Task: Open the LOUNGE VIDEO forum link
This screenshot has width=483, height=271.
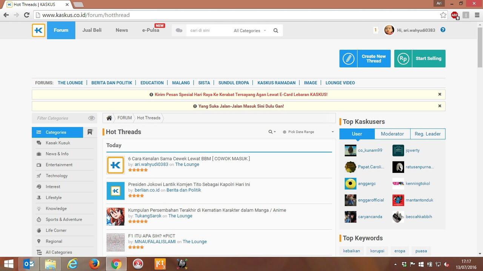Action: coord(340,83)
